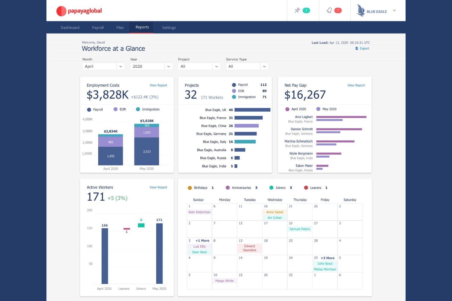Expand the Blue Eagle account menu
The height and width of the screenshot is (301, 452).
[394, 10]
